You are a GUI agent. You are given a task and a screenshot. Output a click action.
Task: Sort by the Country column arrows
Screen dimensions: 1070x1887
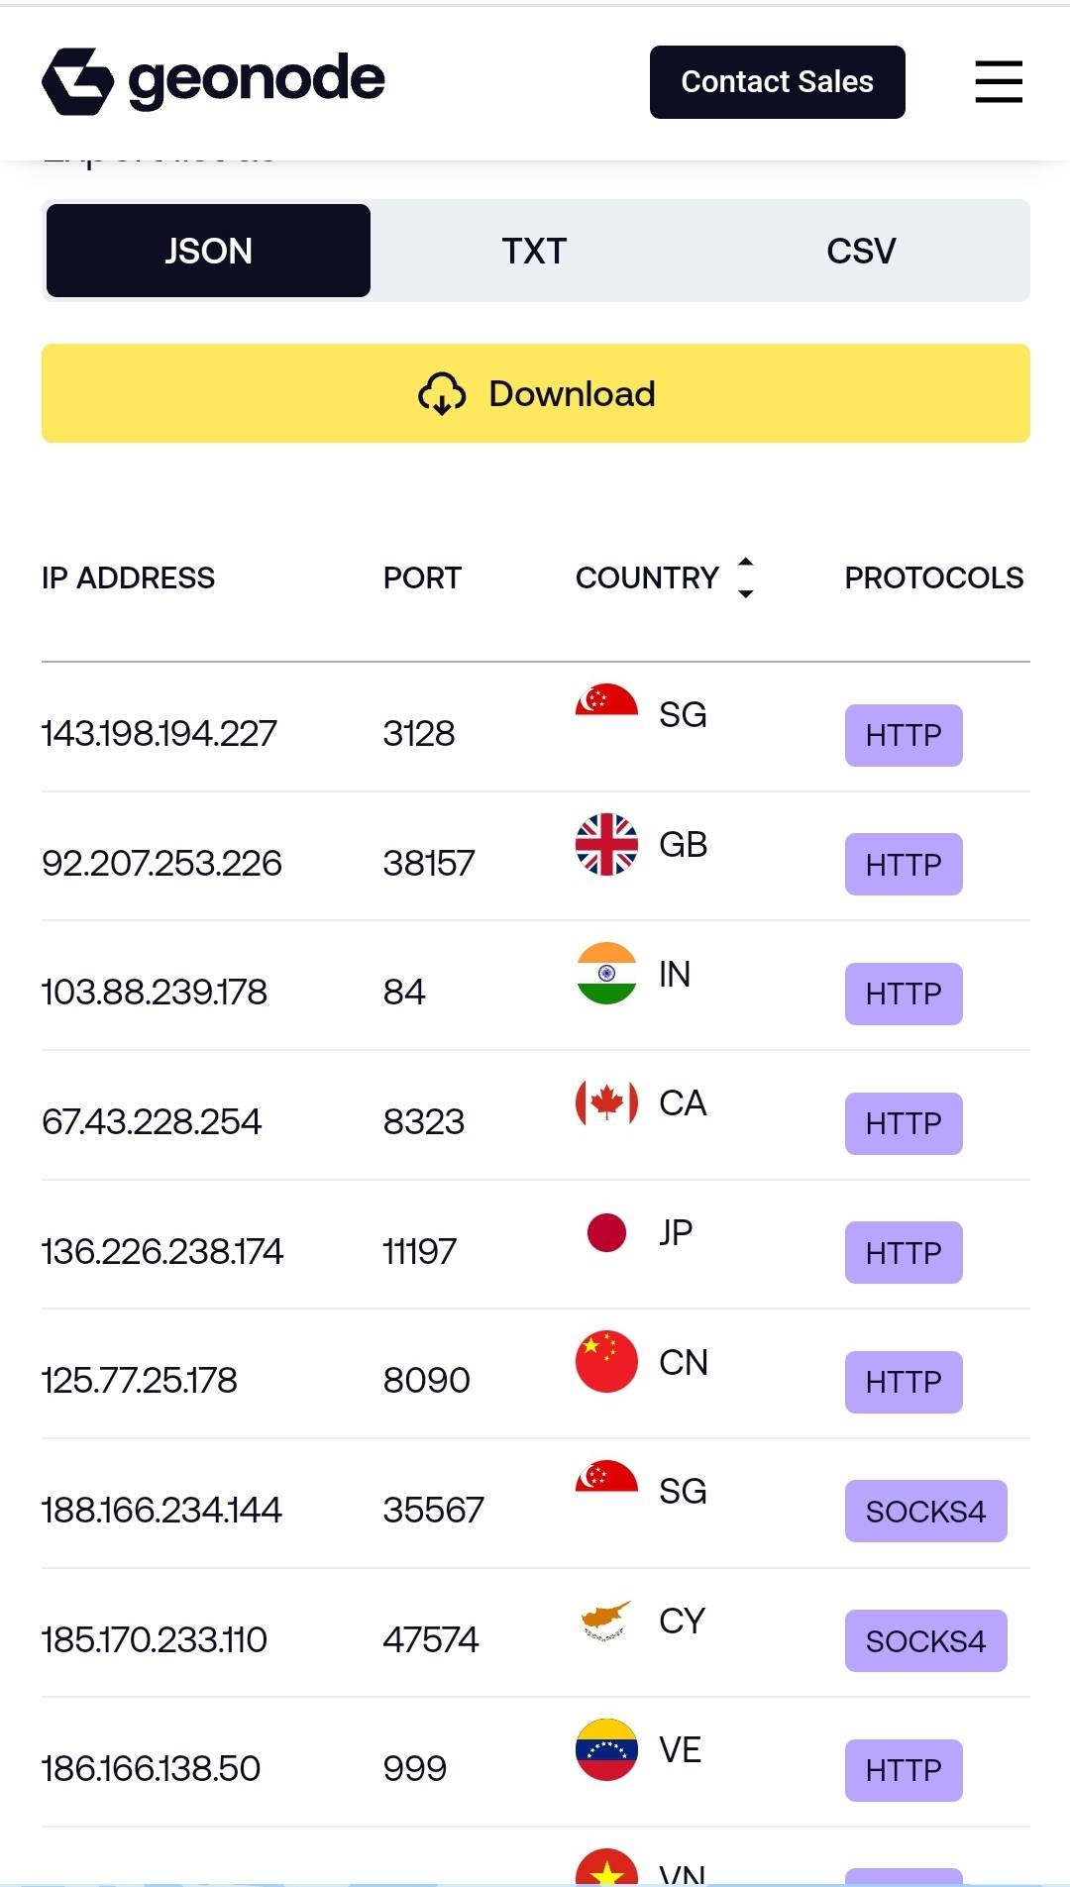746,577
